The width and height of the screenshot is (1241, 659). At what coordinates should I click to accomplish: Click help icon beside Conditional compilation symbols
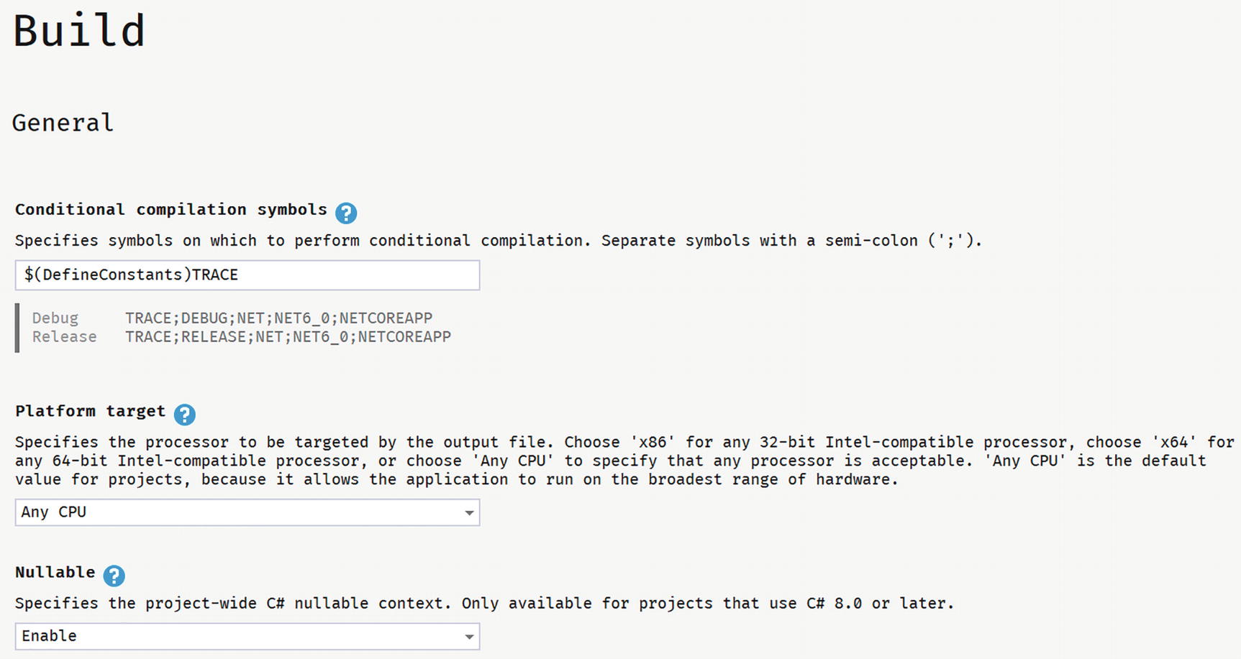(x=346, y=213)
